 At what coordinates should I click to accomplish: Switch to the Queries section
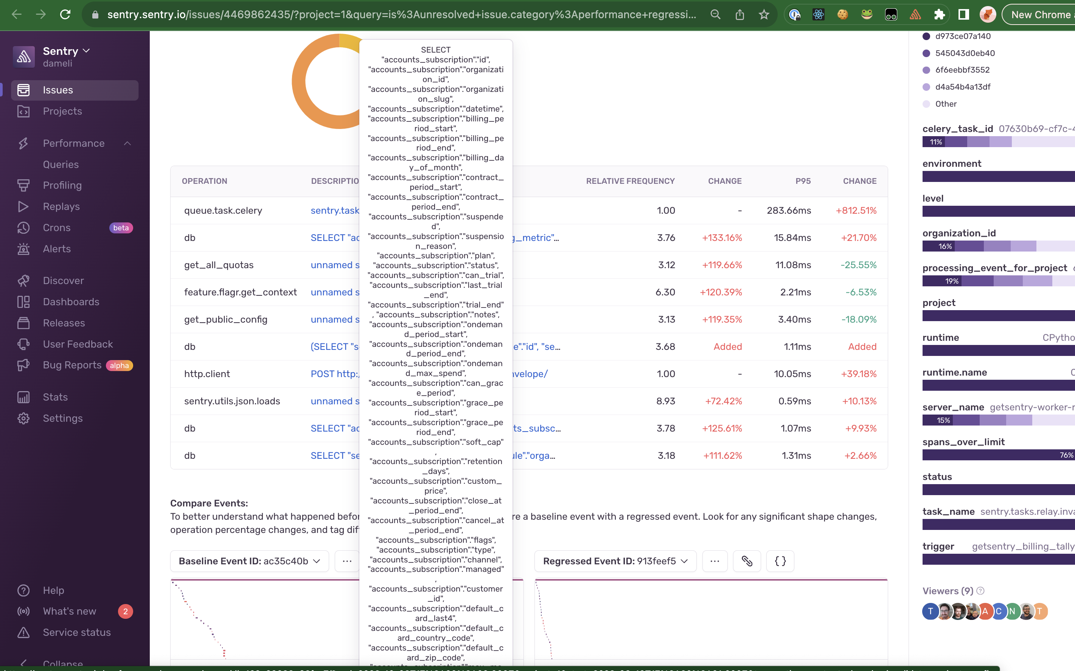61,164
